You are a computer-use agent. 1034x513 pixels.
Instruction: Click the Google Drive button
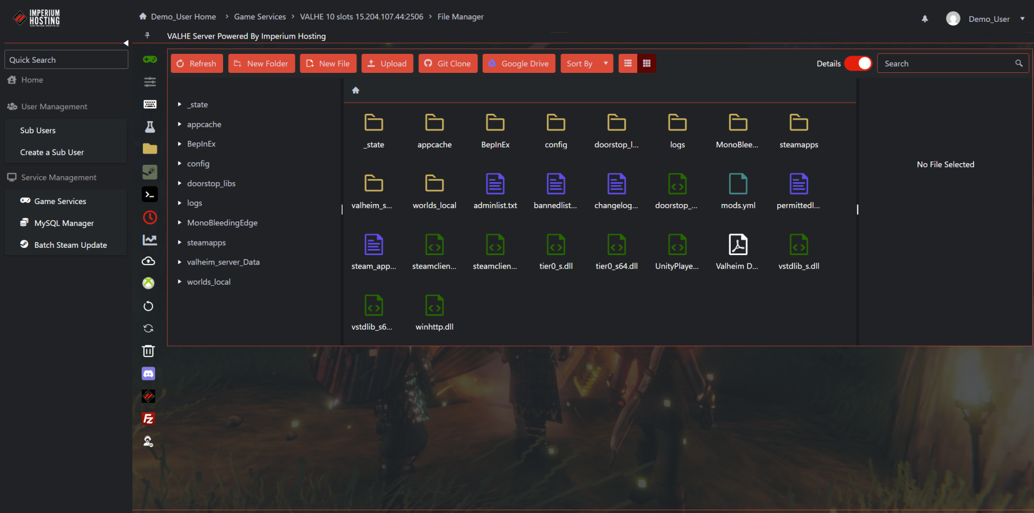click(519, 63)
